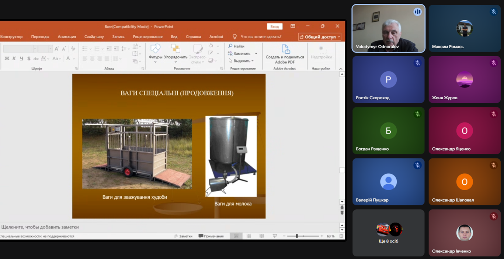Expand the Общий доступ dropdown
This screenshot has width=504, height=259.
(339, 37)
